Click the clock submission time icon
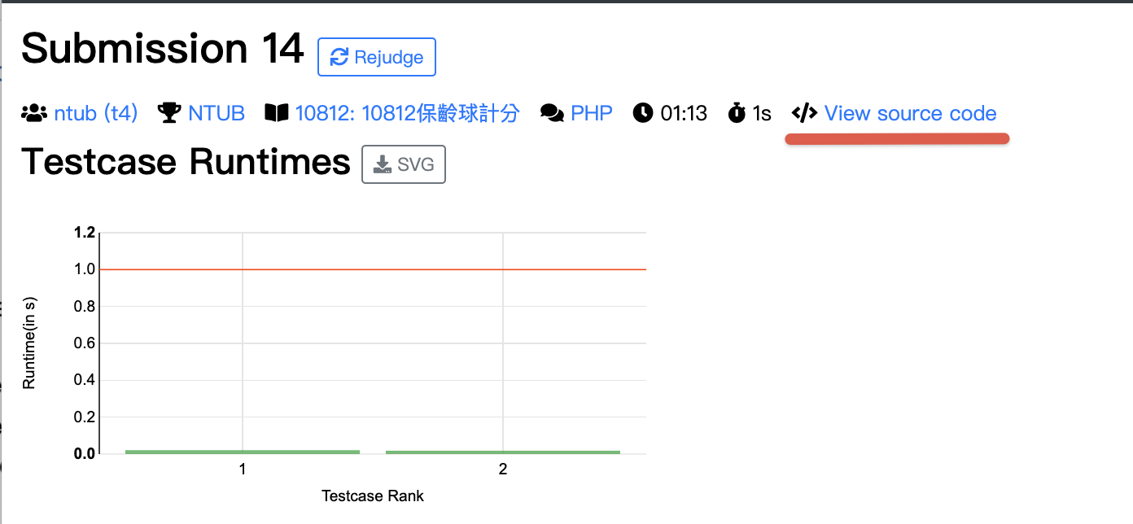This screenshot has height=524, width=1133. pos(643,113)
